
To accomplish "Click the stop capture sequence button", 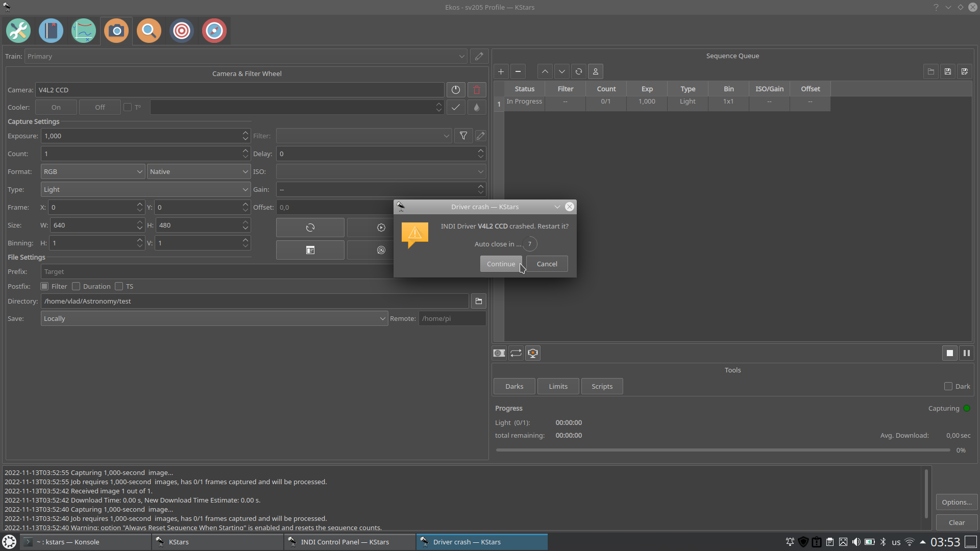I will point(949,353).
